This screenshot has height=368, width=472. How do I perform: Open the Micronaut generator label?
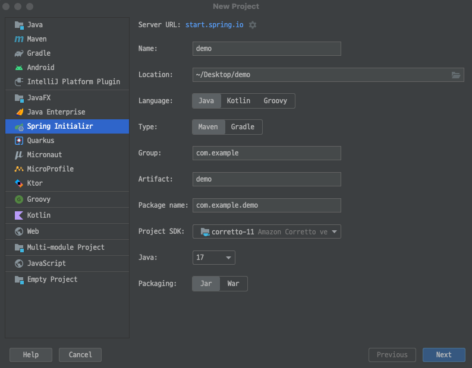click(x=45, y=155)
